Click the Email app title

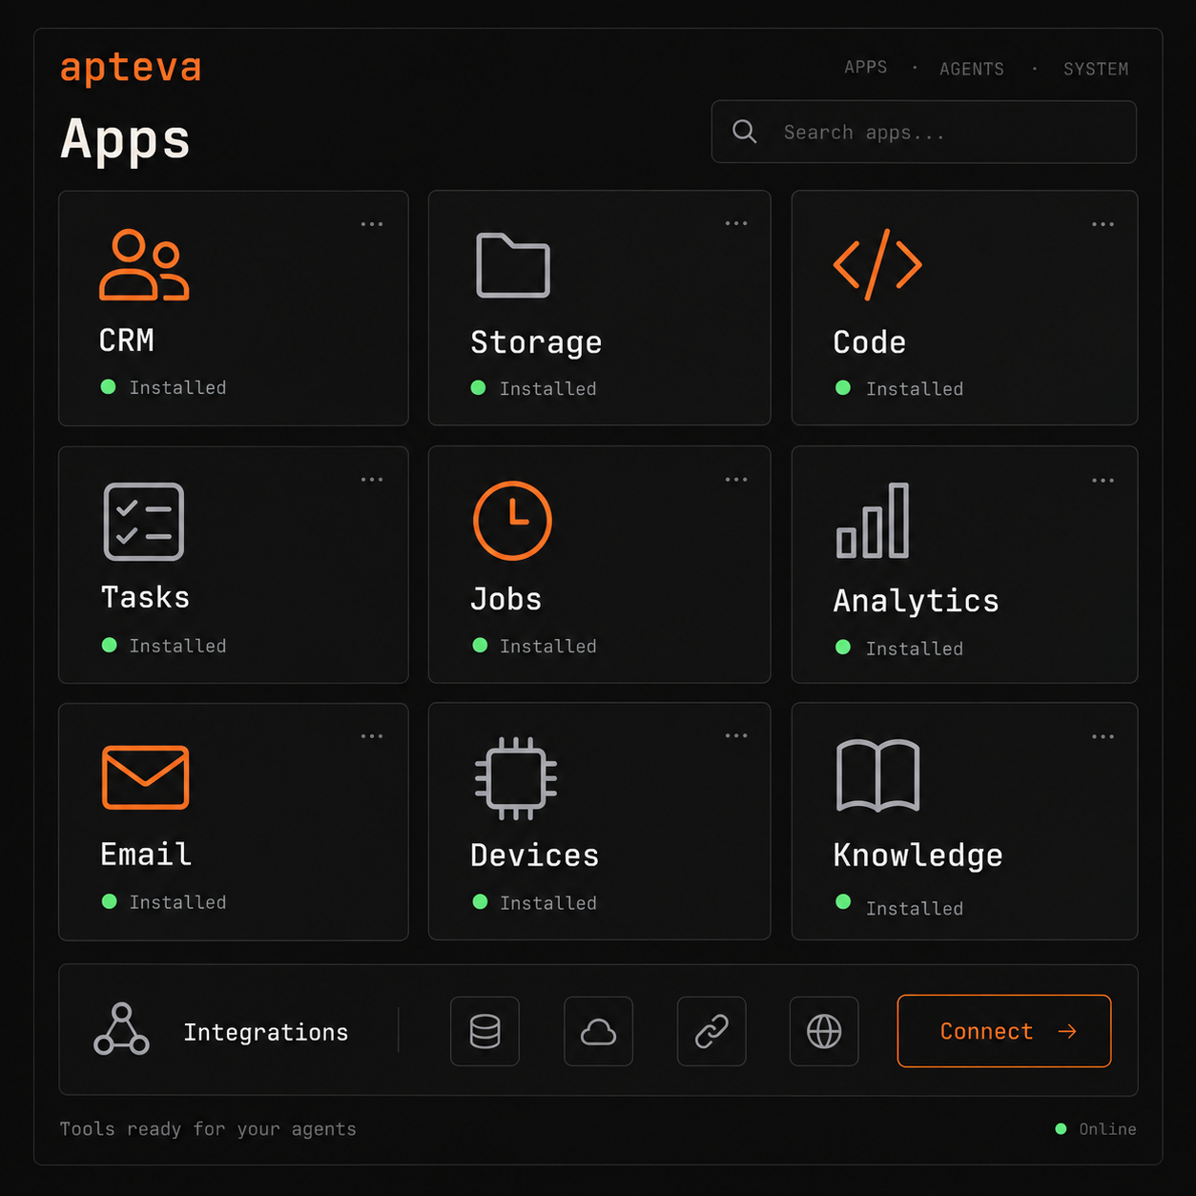click(x=146, y=854)
